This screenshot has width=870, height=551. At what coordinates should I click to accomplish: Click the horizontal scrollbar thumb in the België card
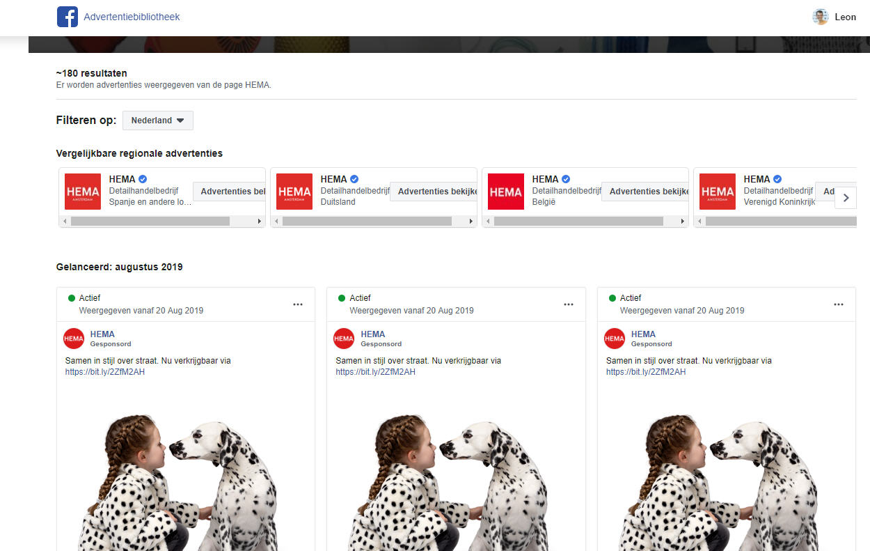[578, 221]
